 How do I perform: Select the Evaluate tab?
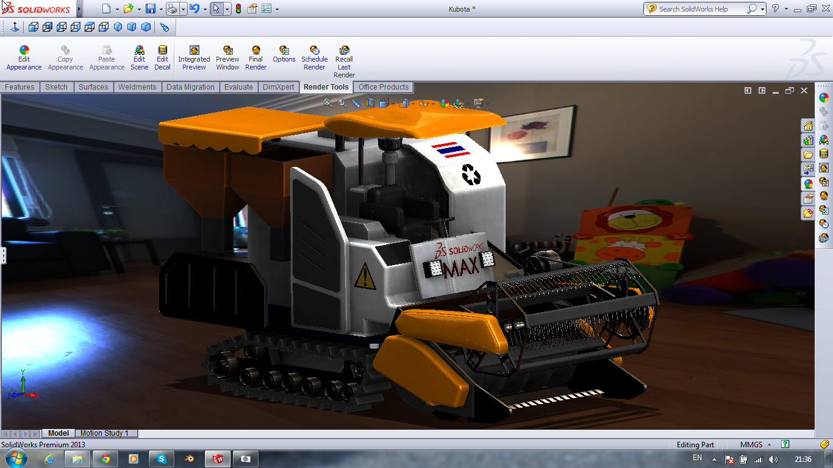pyautogui.click(x=238, y=87)
